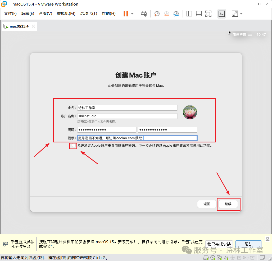Open the power options dropdown arrow beside pause
The height and width of the screenshot is (261, 272).
click(132, 13)
